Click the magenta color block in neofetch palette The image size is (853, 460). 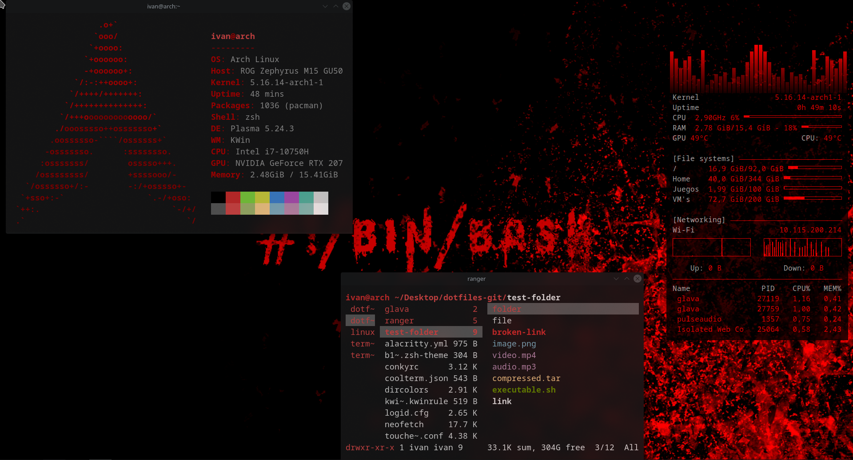[291, 197]
